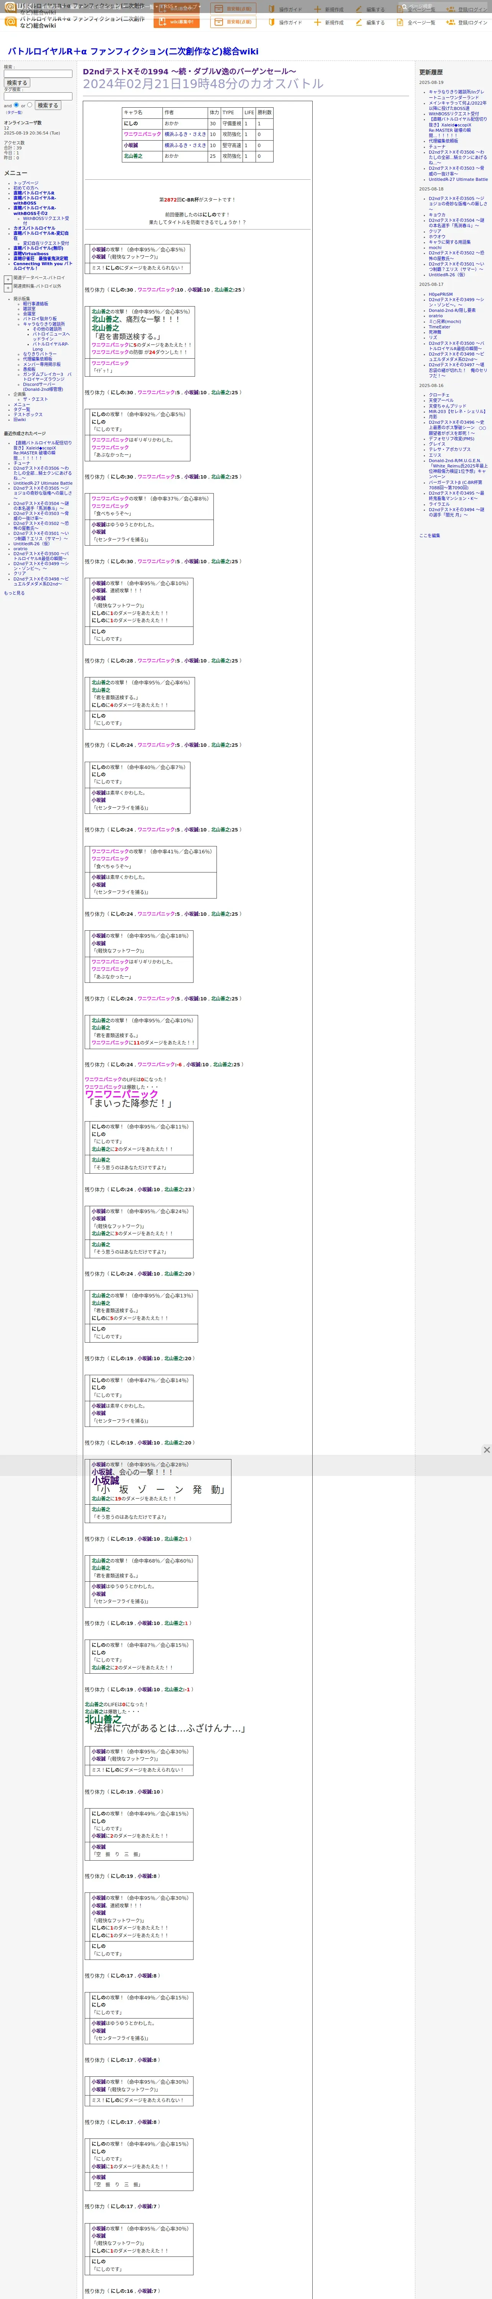Close the banner with the X button
The width and height of the screenshot is (492, 2299).
[487, 1450]
